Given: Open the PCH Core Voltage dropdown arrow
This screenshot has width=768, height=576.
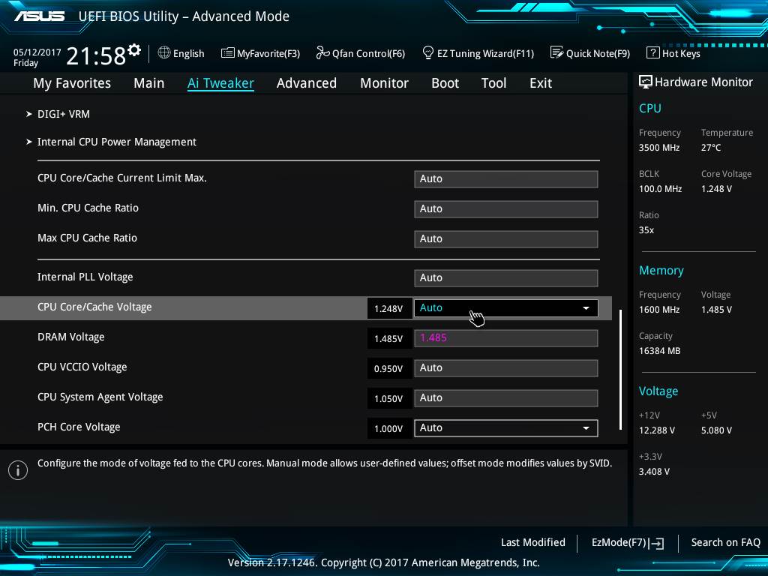Looking at the screenshot, I should [586, 428].
